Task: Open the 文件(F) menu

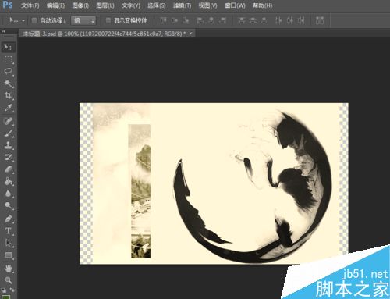Action: coord(30,5)
